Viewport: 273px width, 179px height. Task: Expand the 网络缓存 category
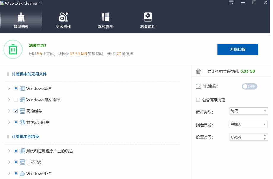[9, 111]
